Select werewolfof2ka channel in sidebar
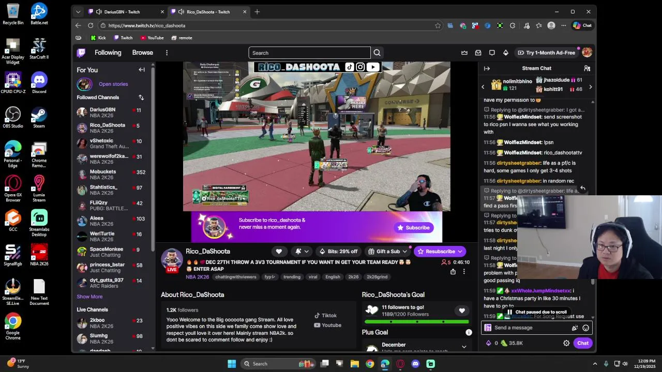The height and width of the screenshot is (372, 662). point(111,159)
